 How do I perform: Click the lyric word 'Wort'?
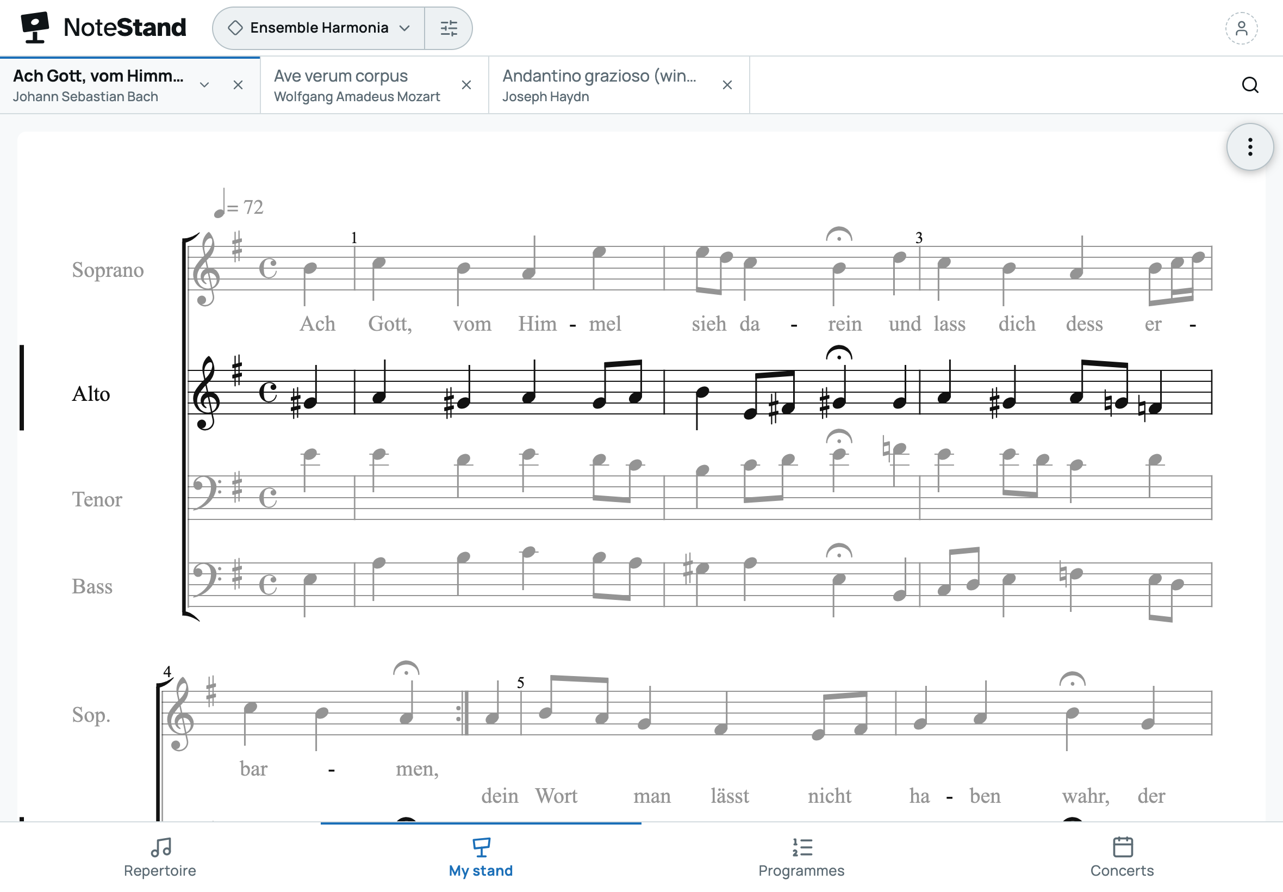[x=556, y=796]
